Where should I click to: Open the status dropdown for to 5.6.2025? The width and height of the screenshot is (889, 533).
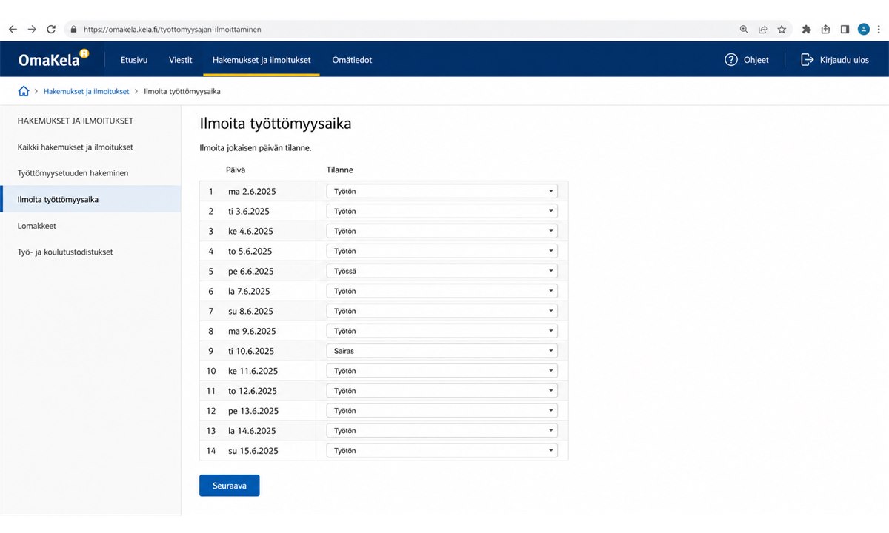442,251
